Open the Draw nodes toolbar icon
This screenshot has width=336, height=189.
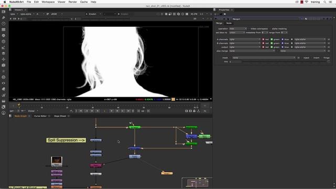coord(4,17)
